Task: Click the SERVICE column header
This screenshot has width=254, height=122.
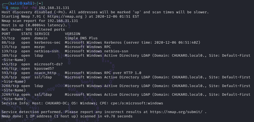Action: click(x=42, y=34)
